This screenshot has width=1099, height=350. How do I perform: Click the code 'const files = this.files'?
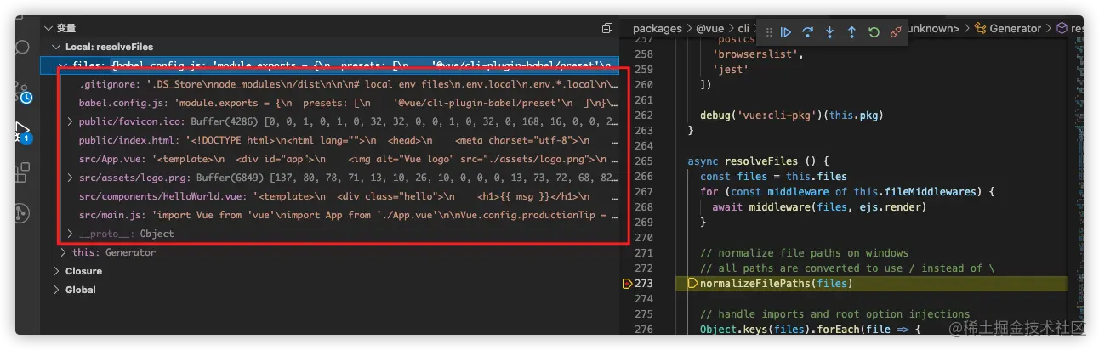(x=773, y=177)
